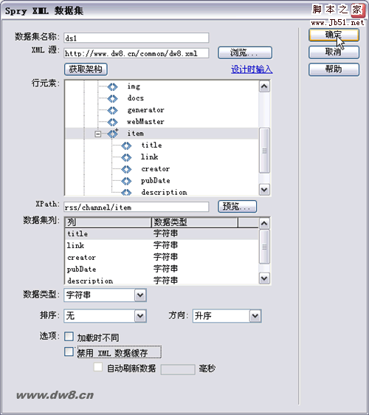The height and width of the screenshot is (415, 369).
Task: Select the item label in the tree
Action: 136,134
